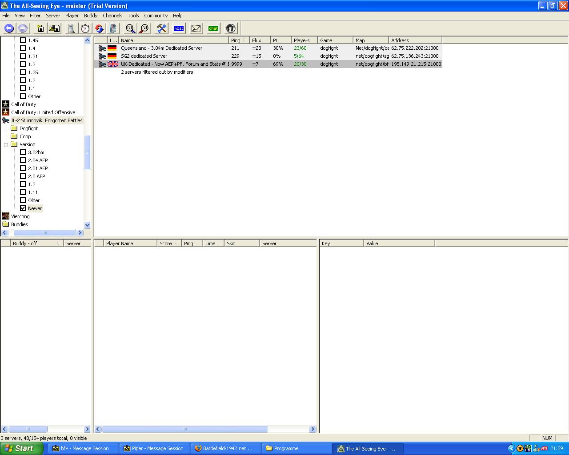Screen dimensions: 569x455
Task: Click tree panel scroll down arrow
Action: pyautogui.click(x=87, y=225)
